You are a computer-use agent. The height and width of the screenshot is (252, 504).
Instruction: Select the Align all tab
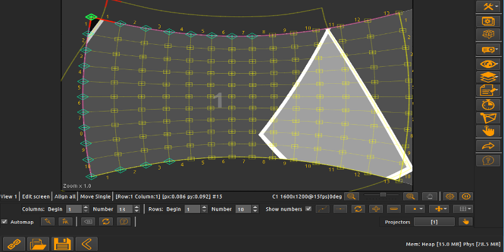(x=64, y=197)
